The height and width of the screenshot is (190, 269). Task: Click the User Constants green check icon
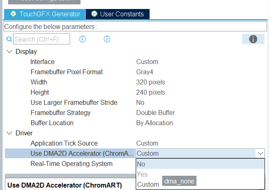coord(94,14)
